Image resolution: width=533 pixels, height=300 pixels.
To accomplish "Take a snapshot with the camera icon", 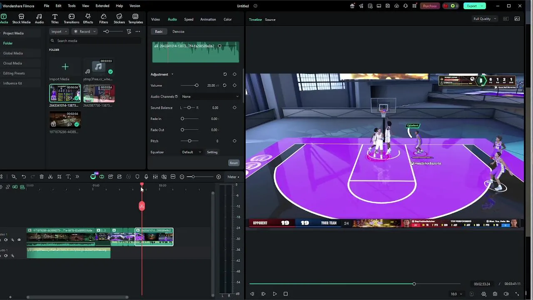I will click(x=495, y=294).
